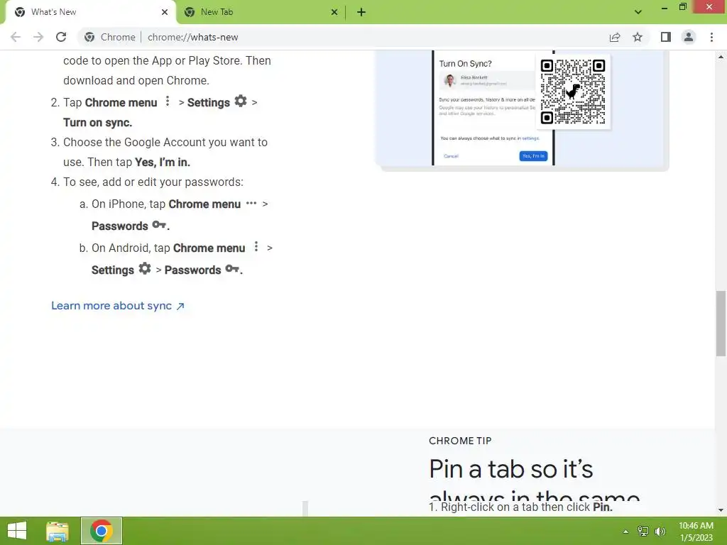Viewport: 727px width, 545px height.
Task: Reload the What's New page
Action: [x=61, y=37]
